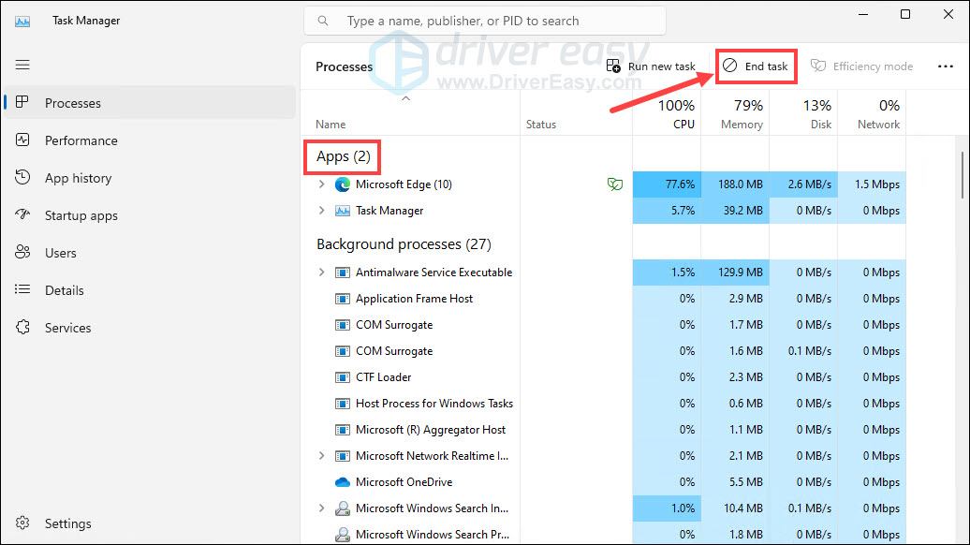Open the Details page
Screen dimensions: 970x545
click(65, 289)
